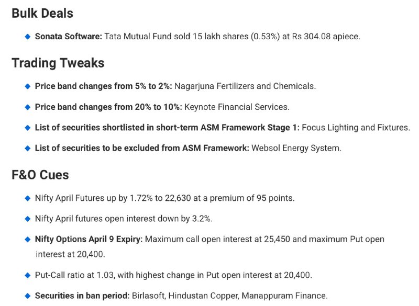Click the diamond bullet beside open interest down line
Viewport: 419px width, 306px height.
[28, 219]
